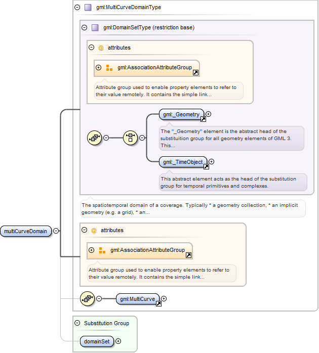Click the orange attribute group icon in upper attributes
The width and height of the screenshot is (319, 353).
109,68
